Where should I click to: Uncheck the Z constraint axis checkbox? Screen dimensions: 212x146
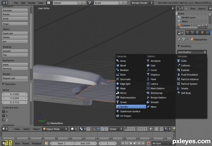[4, 120]
